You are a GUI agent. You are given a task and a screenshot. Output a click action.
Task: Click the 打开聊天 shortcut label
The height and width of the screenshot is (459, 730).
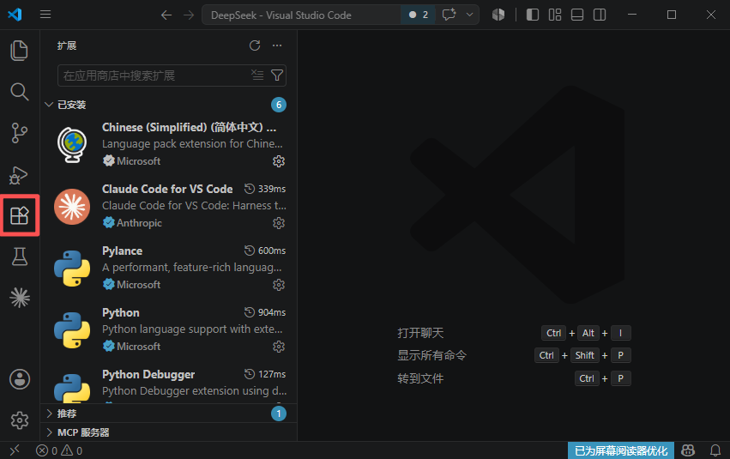click(x=420, y=333)
